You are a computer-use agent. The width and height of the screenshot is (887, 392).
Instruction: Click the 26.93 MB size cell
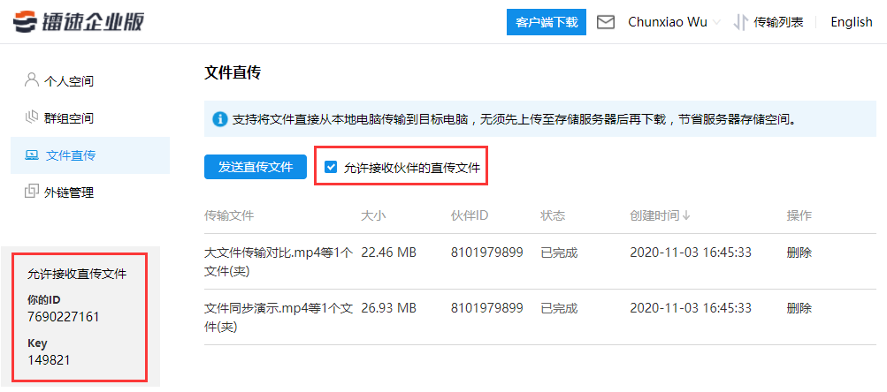[388, 308]
